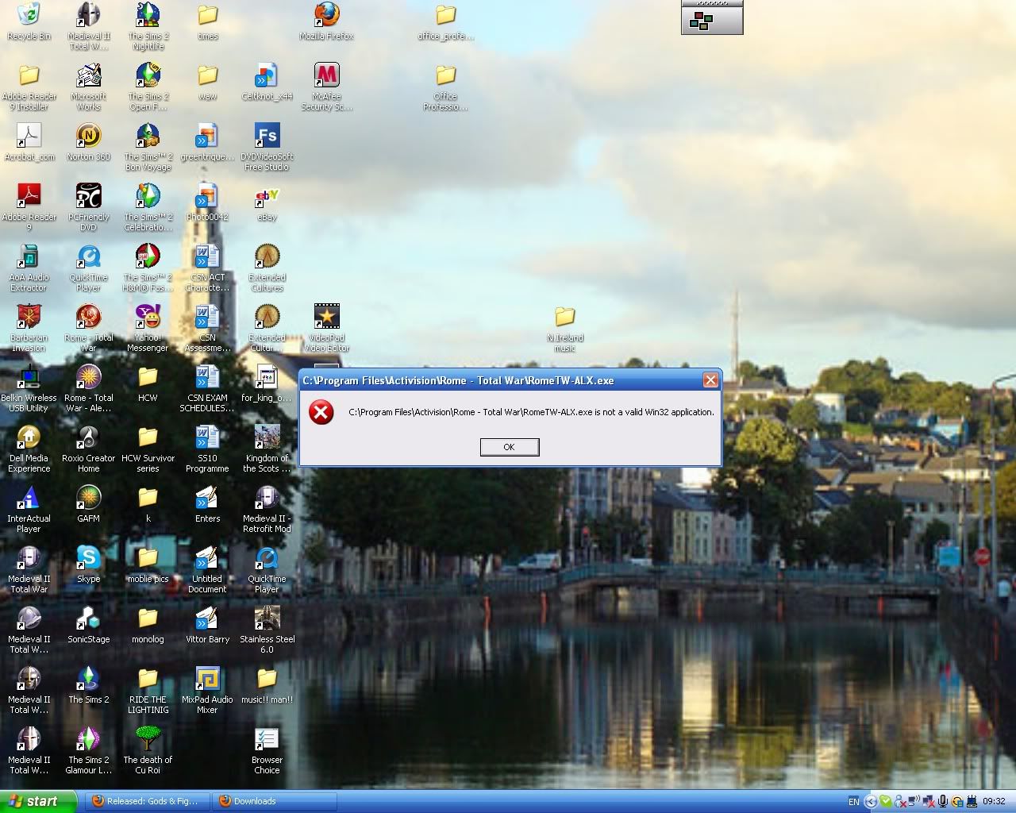Close the RomeTW-ALX.exe error dialog
Image resolution: width=1016 pixels, height=813 pixels.
[710, 380]
